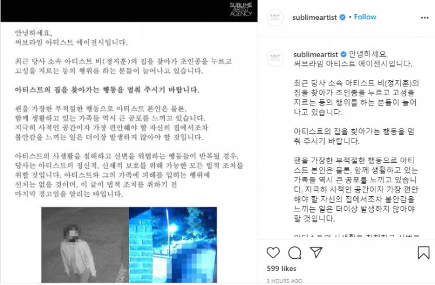Click the verified badge in the header
Viewport: 435px width, 285px height.
343,17
